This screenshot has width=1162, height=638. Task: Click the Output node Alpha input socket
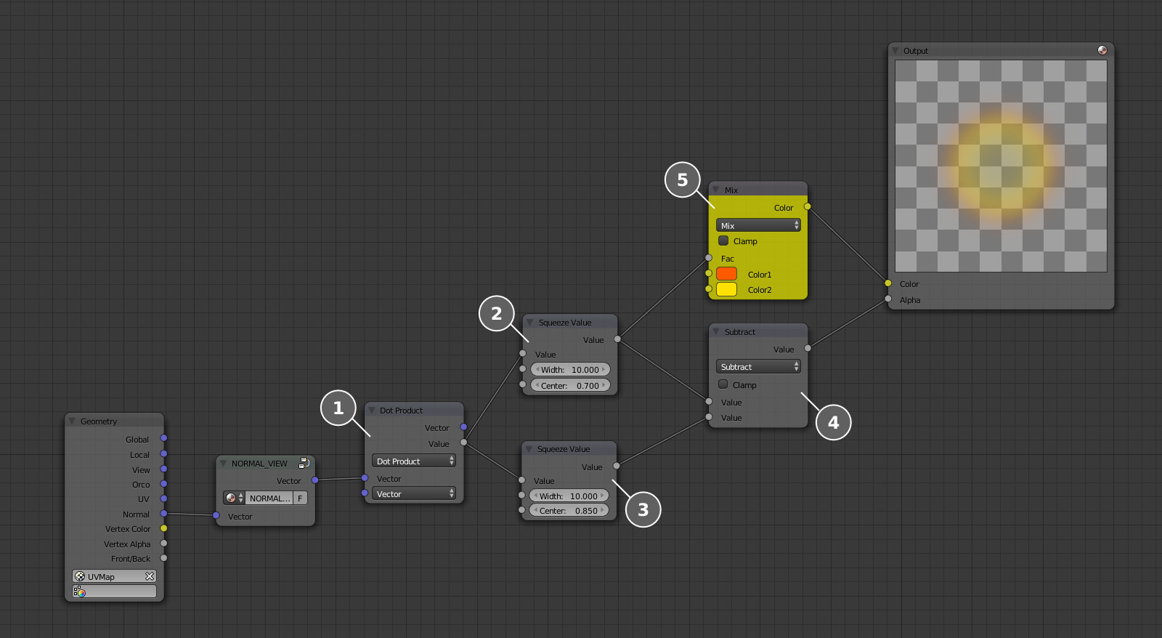pyautogui.click(x=887, y=299)
